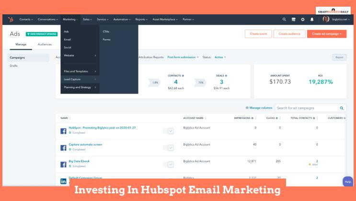The width and height of the screenshot is (356, 201).
Task: Open the search magnifier in top bar
Action: click(284, 20)
